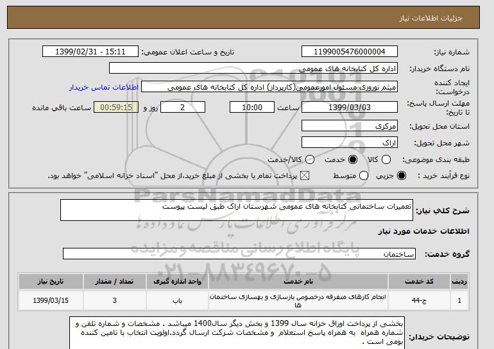The image size is (494, 349).
Task: Click the تعداد / مقدار column header
Action: click(115, 281)
